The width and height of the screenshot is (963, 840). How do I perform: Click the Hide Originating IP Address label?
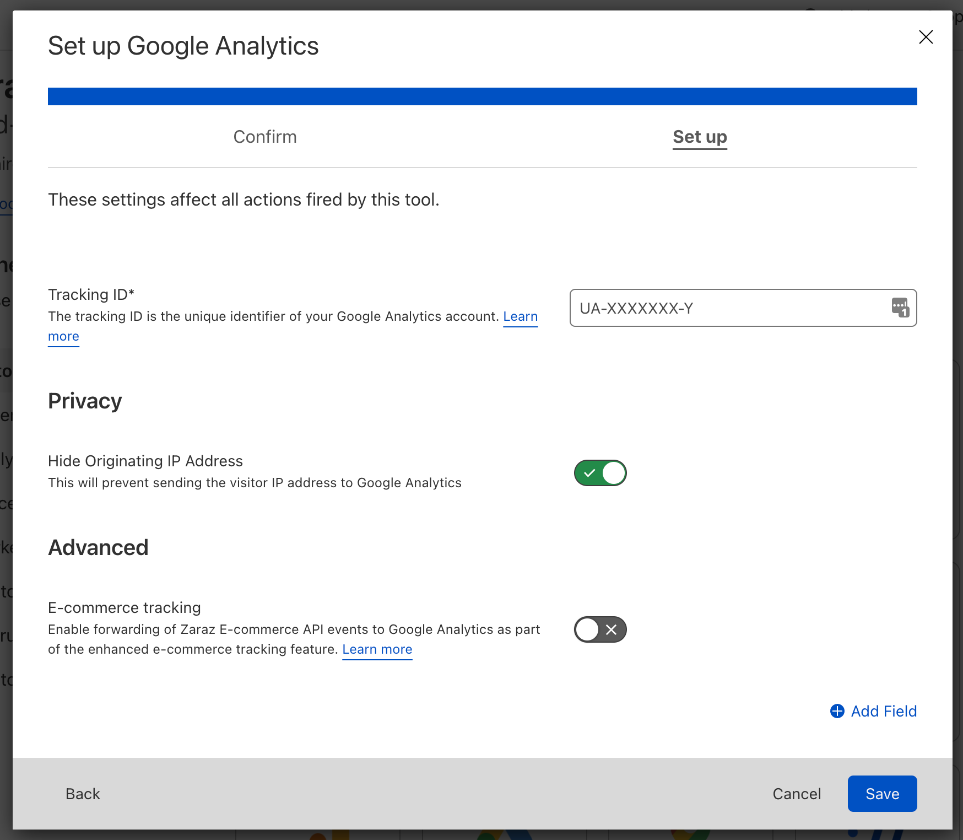145,461
